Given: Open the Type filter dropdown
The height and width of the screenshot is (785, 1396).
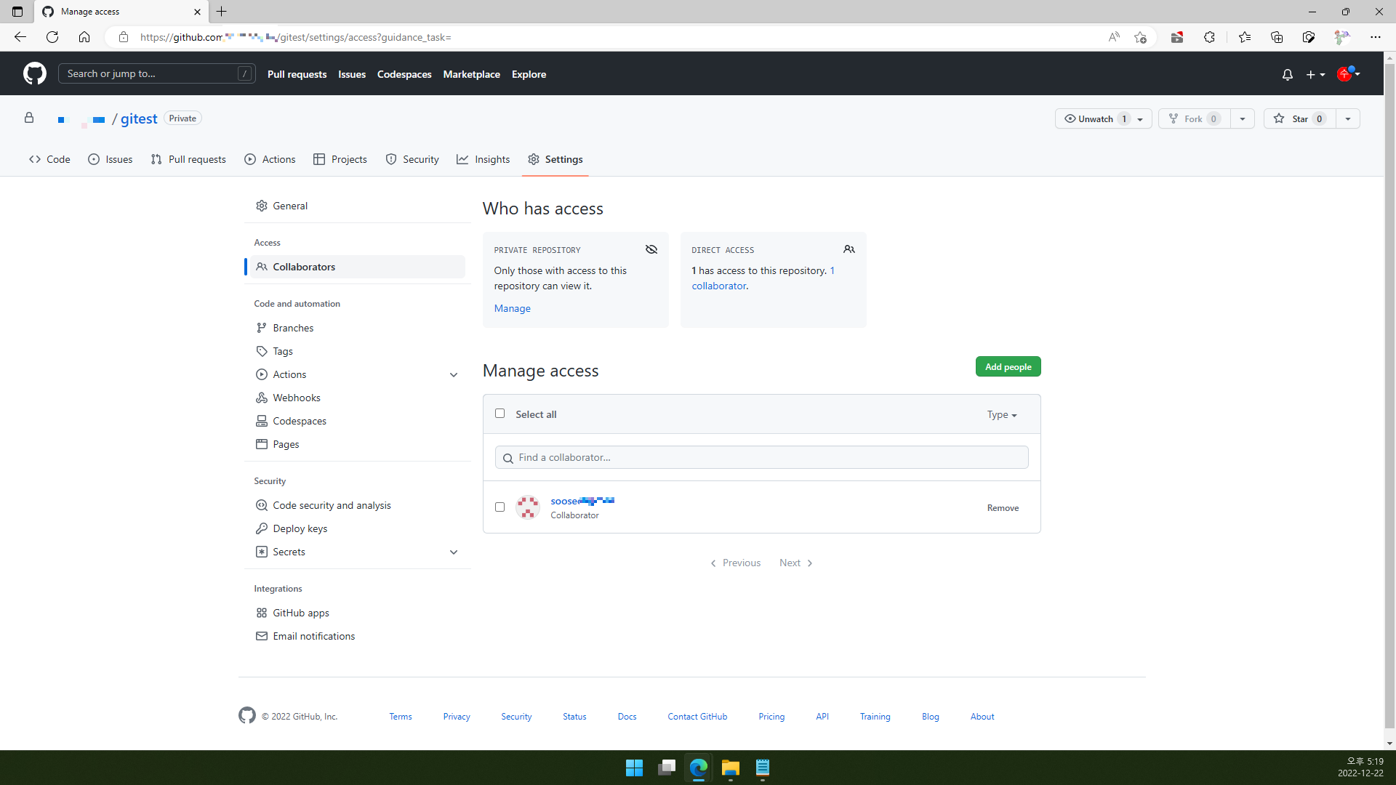Looking at the screenshot, I should [1002, 414].
